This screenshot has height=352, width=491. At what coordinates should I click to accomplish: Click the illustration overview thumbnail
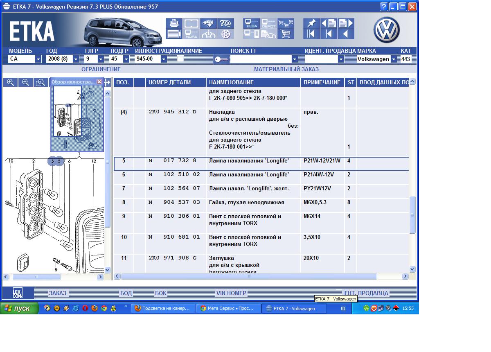(x=77, y=118)
